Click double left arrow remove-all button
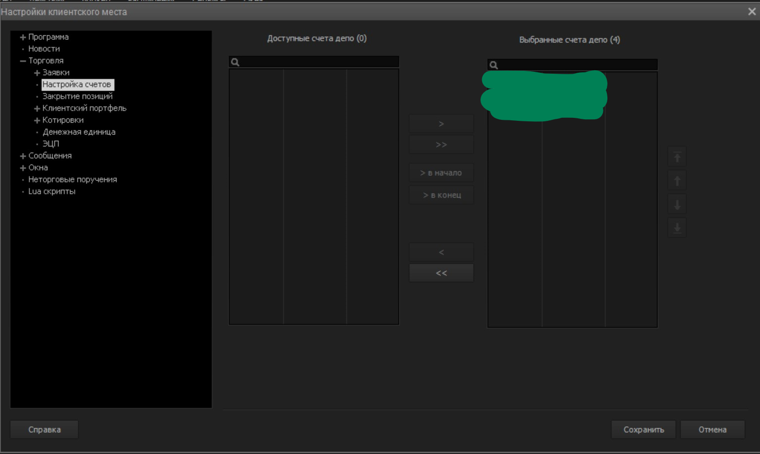760x454 pixels. [441, 273]
